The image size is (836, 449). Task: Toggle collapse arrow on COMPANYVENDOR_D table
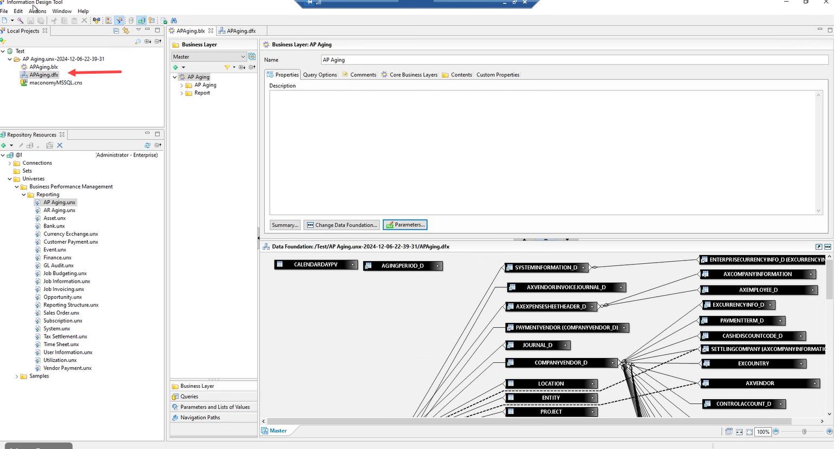613,363
